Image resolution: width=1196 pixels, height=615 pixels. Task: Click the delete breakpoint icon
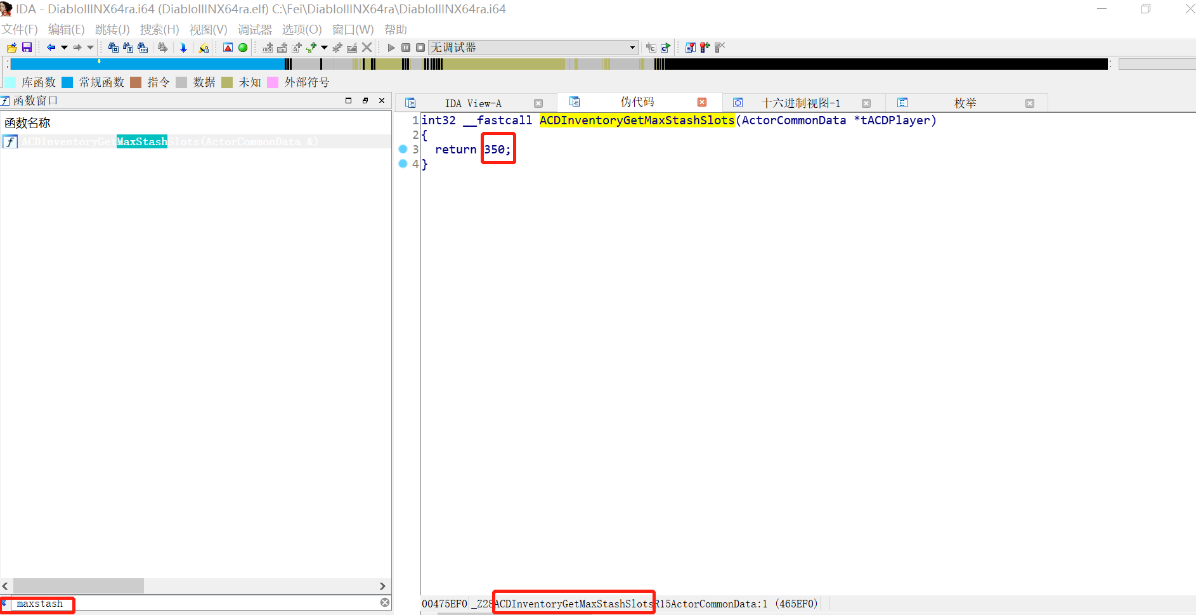click(720, 48)
